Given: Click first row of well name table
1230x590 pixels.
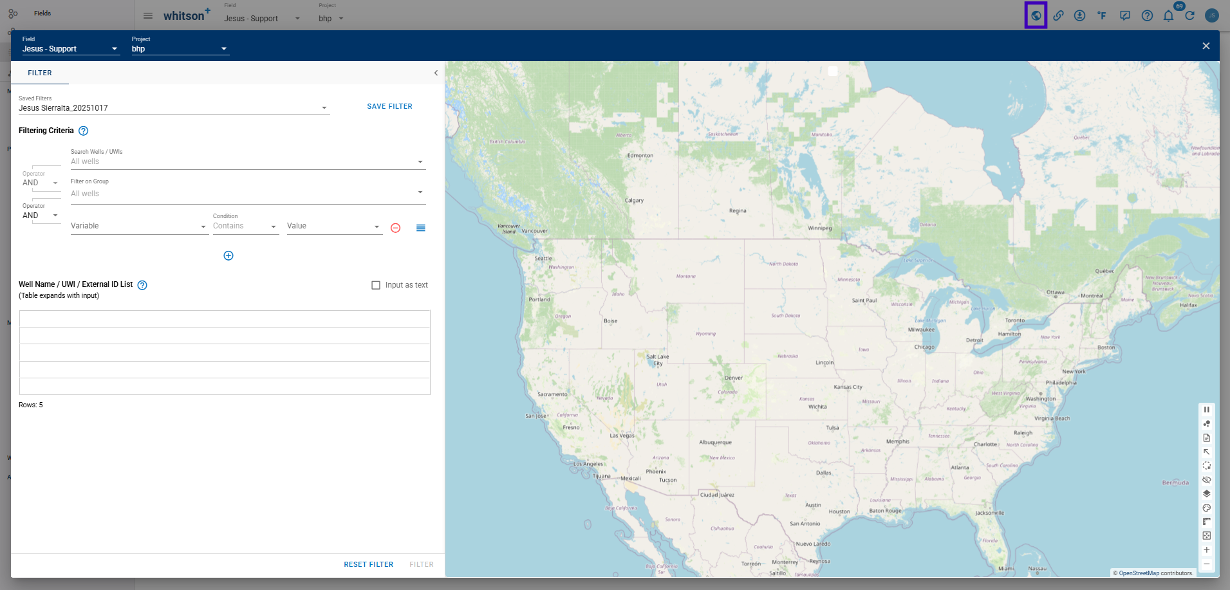Looking at the screenshot, I should 225,319.
